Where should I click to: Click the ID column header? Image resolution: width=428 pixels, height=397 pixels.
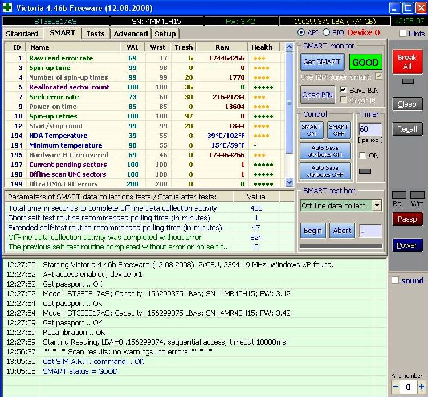point(16,47)
